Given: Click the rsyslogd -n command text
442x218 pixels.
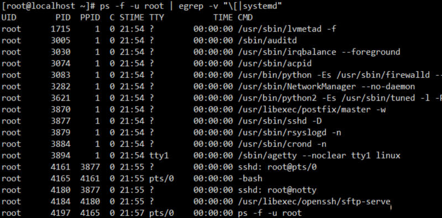Looking at the screenshot, I should tap(314, 132).
